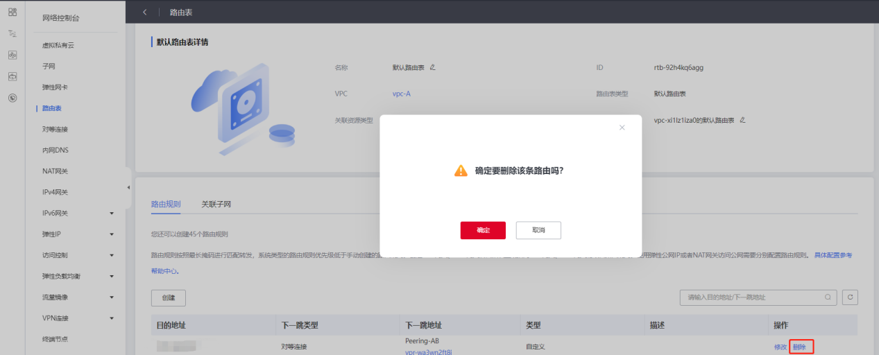Open 虚拟私有云 in the sidebar
The image size is (879, 355).
[x=58, y=45]
